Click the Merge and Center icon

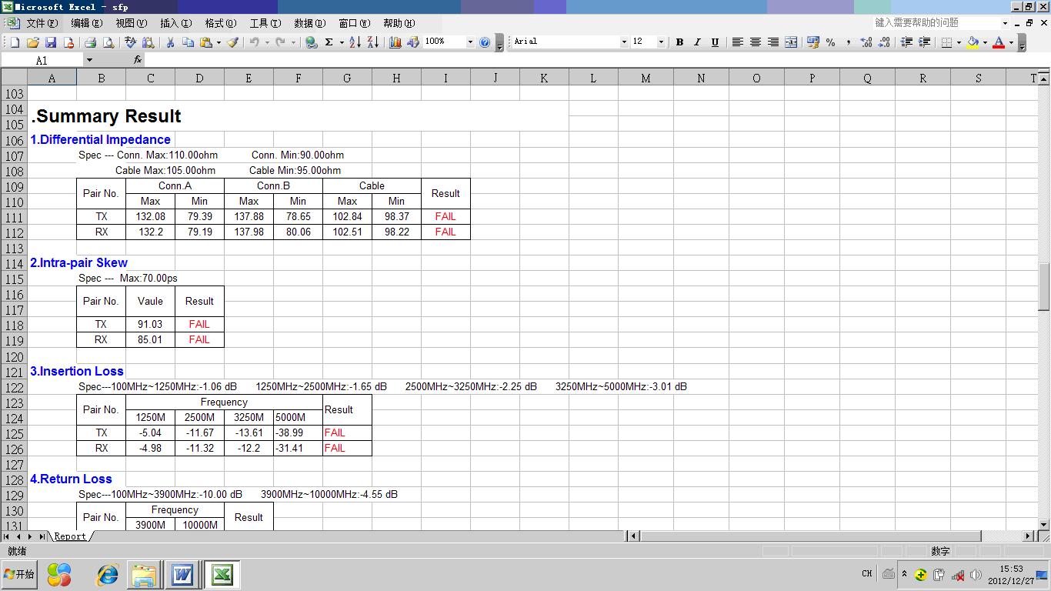coord(791,42)
